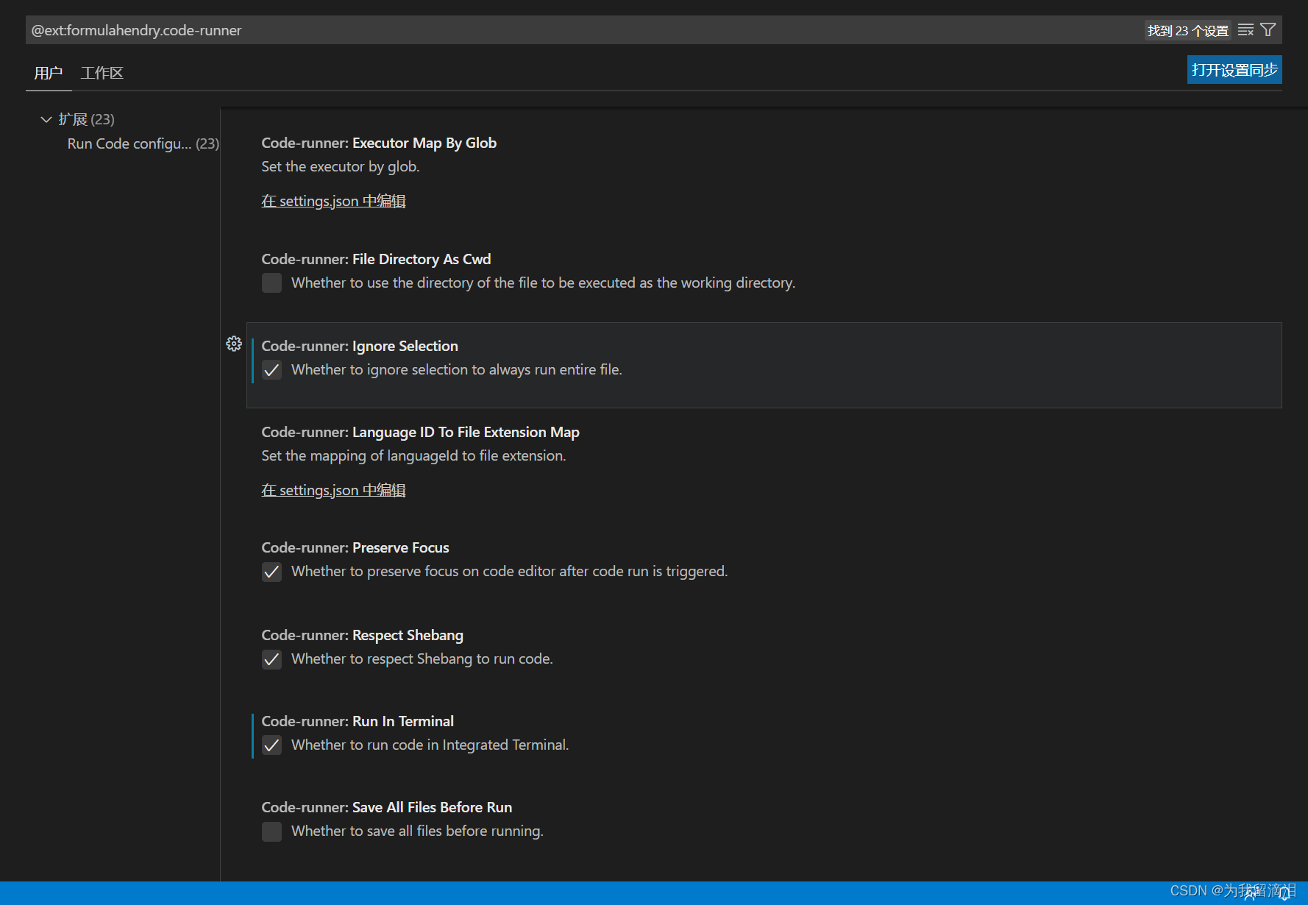This screenshot has height=905, width=1308.
Task: Edit Language ID To File Extension Map in settings.json
Action: (x=333, y=490)
